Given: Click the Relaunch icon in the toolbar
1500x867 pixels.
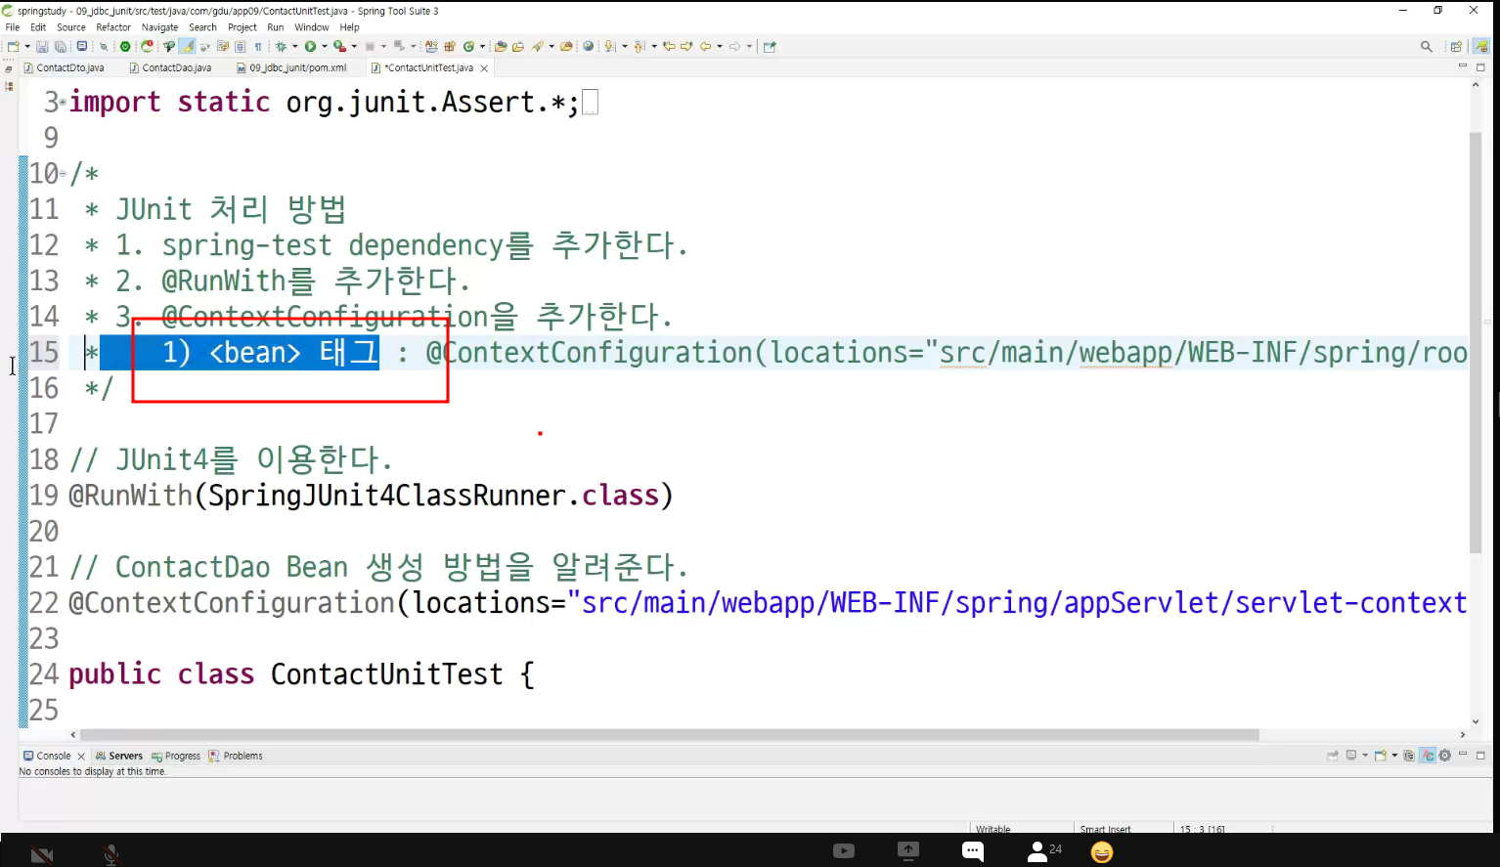Looking at the screenshot, I should 147,46.
